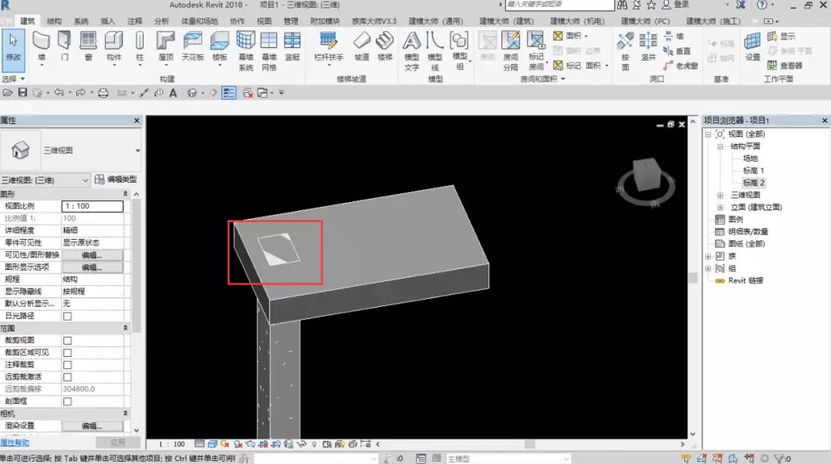Open the 属性帮助 link
The height and width of the screenshot is (464, 831).
tap(15, 442)
